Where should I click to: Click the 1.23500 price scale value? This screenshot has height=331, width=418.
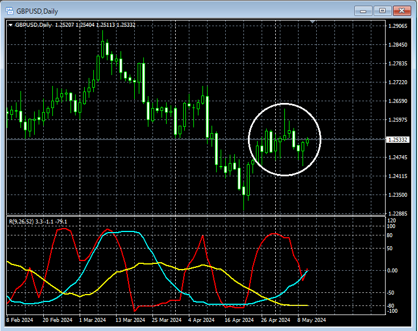(x=398, y=195)
